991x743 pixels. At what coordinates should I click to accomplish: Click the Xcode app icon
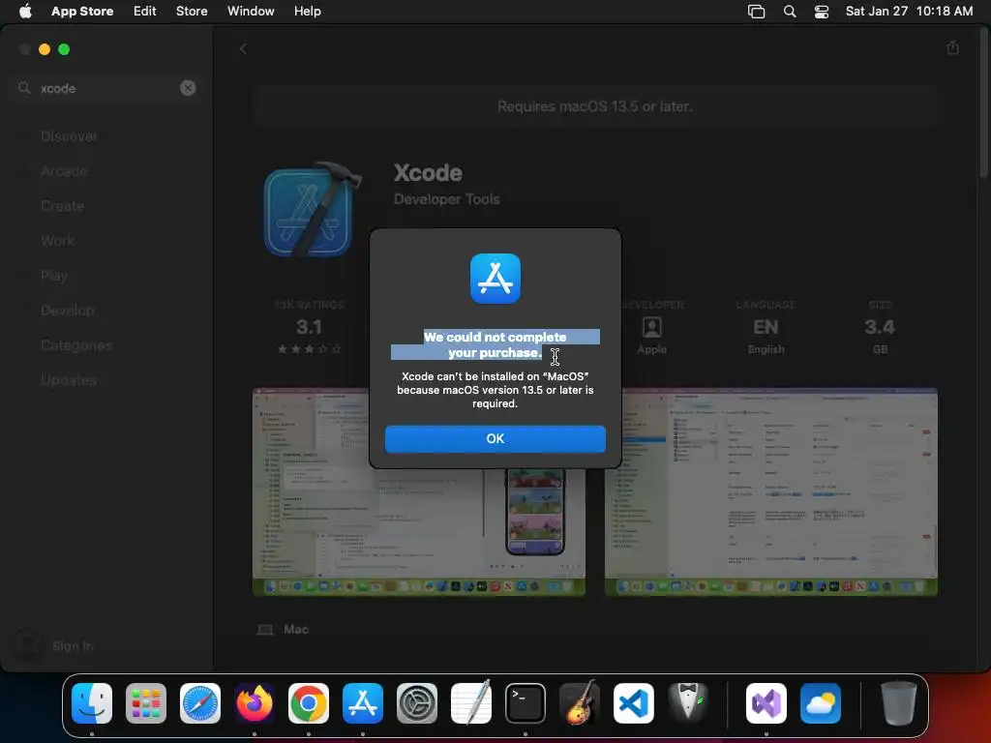[313, 210]
